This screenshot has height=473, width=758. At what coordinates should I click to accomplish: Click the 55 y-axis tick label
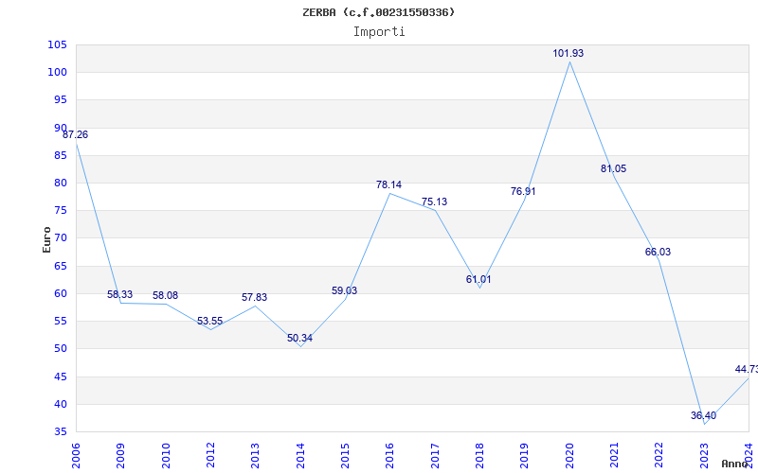tap(60, 321)
